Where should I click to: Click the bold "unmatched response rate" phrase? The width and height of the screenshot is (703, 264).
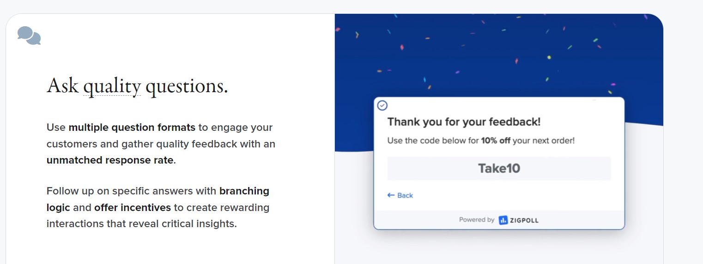[110, 160]
